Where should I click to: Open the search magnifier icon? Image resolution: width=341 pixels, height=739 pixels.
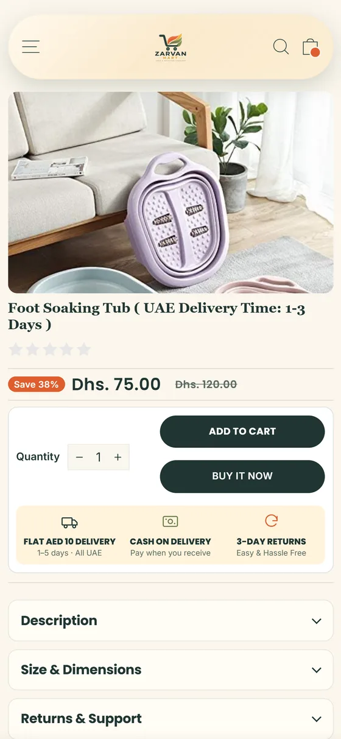(x=281, y=47)
